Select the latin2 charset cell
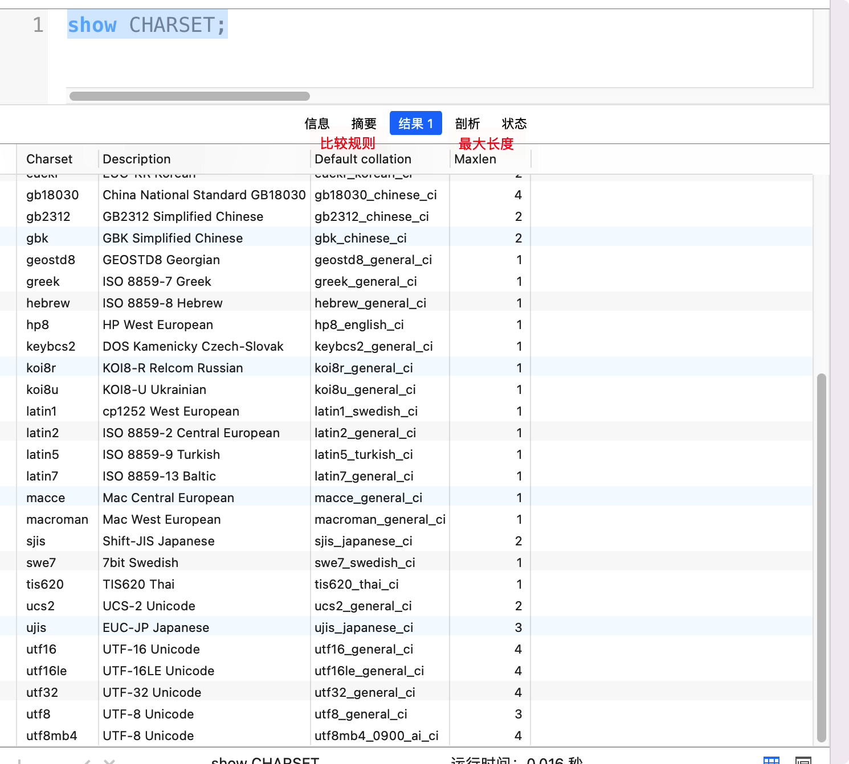 coord(43,433)
